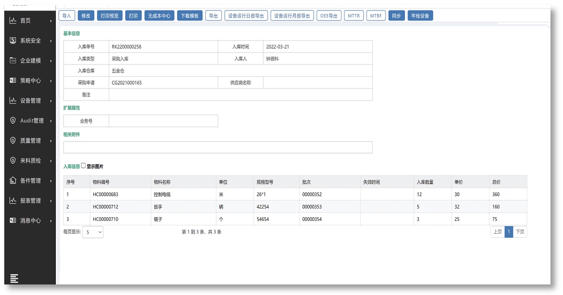Click the 年检设备 button
Viewport: 563px width, 295px height.
[420, 16]
